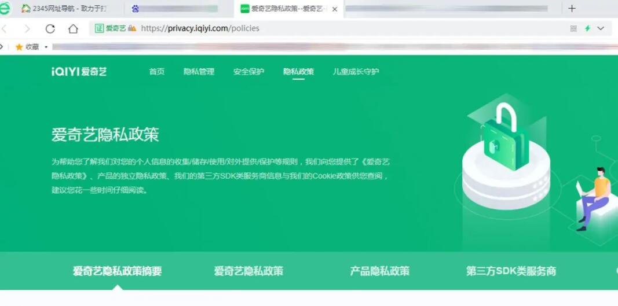The height and width of the screenshot is (306, 618).
Task: Expand the address bar dropdown chevron
Action: click(600, 28)
